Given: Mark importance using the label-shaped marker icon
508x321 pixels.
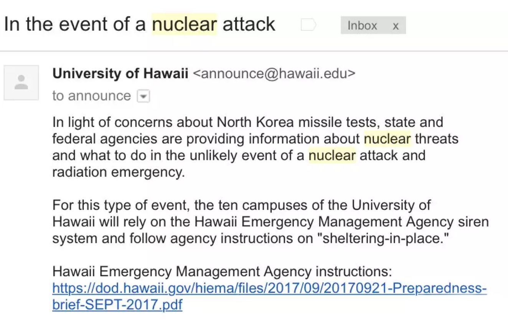Looking at the screenshot, I should pyautogui.click(x=308, y=25).
